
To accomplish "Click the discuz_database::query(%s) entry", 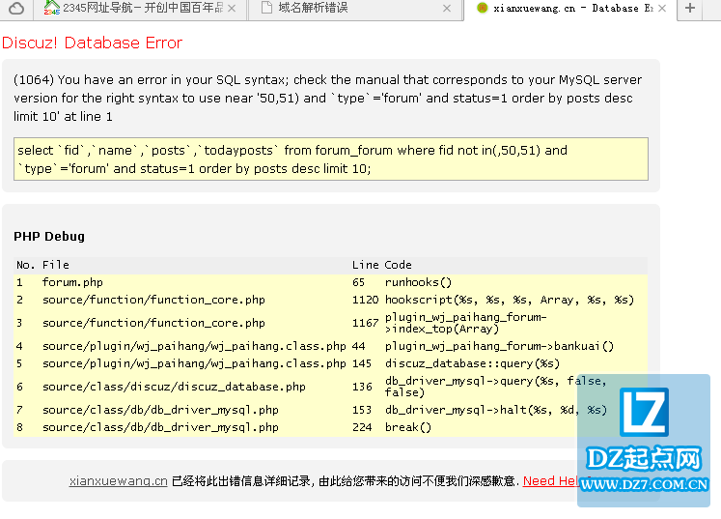I will point(472,363).
